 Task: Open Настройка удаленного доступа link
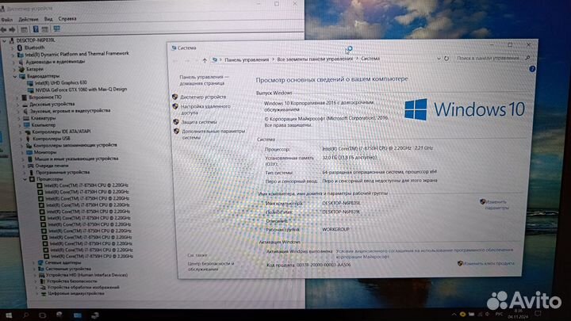point(205,109)
